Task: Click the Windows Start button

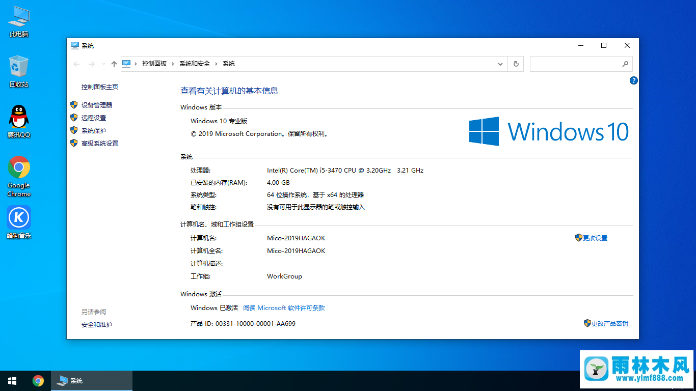Action: pos(12,381)
